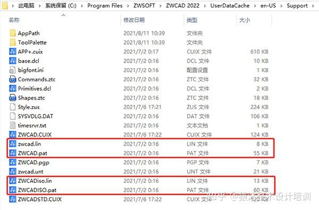Click the Primitives.dcl file icon
The width and height of the screenshot is (319, 210).
(x=13, y=88)
